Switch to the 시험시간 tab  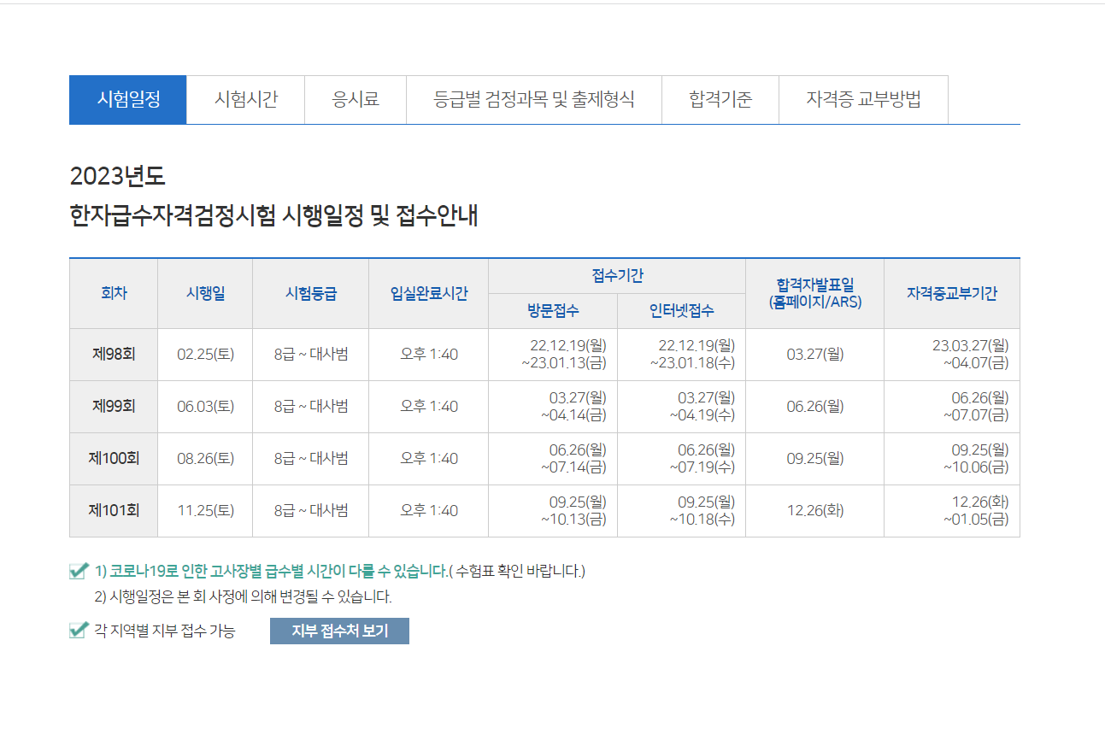coord(245,100)
